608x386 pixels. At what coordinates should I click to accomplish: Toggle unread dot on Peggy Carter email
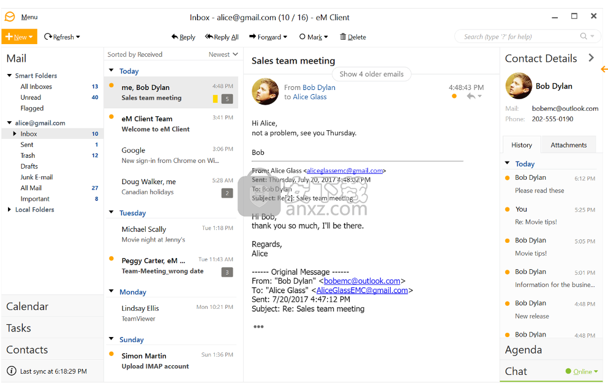(111, 259)
